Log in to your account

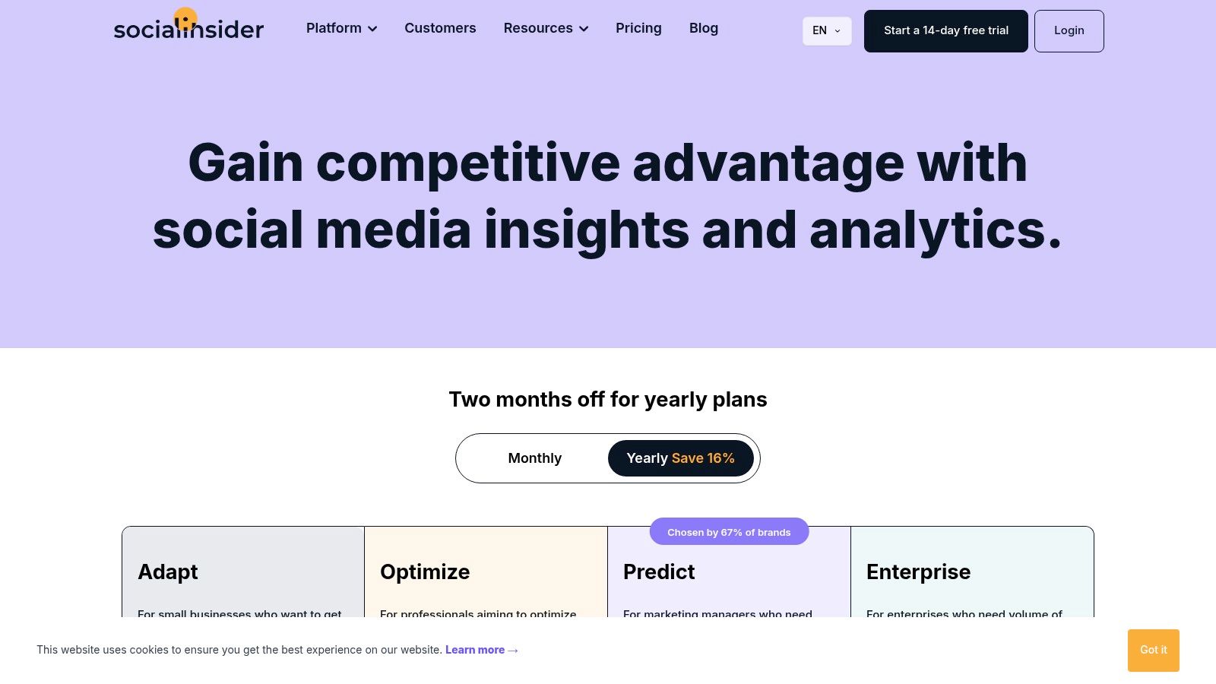click(x=1069, y=30)
